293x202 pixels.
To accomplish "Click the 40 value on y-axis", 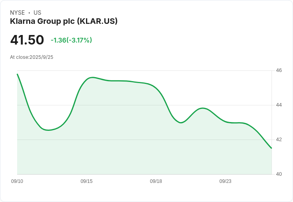I will [279, 174].
